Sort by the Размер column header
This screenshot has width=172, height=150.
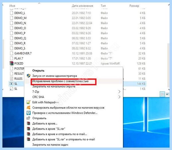(134, 6)
